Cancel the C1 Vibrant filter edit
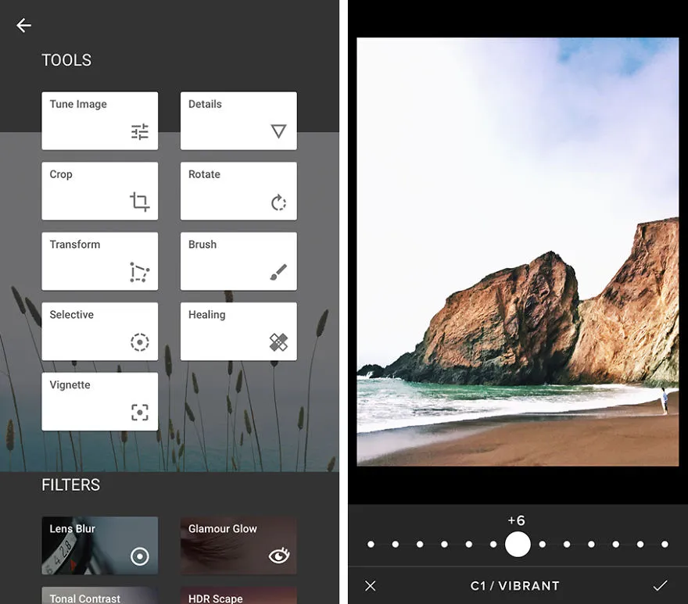Image resolution: width=688 pixels, height=604 pixels. 371,586
